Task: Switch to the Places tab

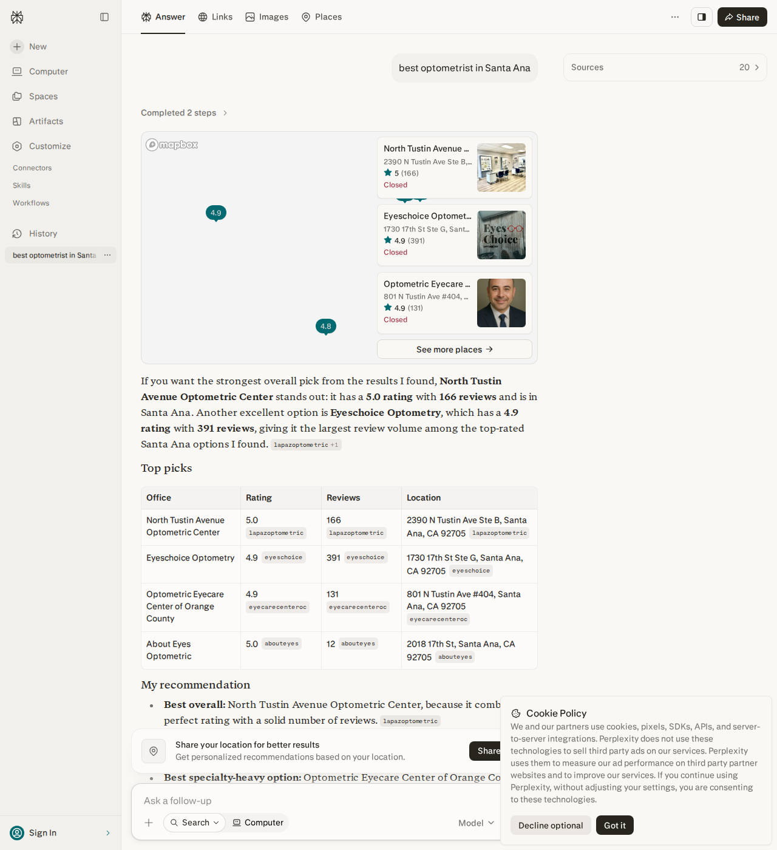Action: coord(322,17)
